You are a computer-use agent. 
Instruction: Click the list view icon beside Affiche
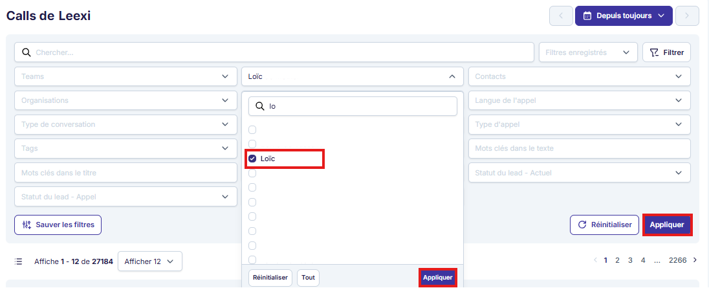(19, 261)
